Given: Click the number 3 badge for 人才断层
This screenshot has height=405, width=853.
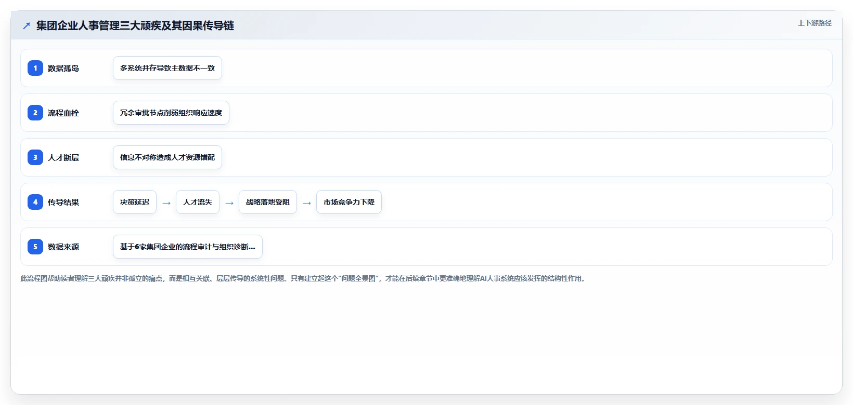Looking at the screenshot, I should tap(35, 157).
